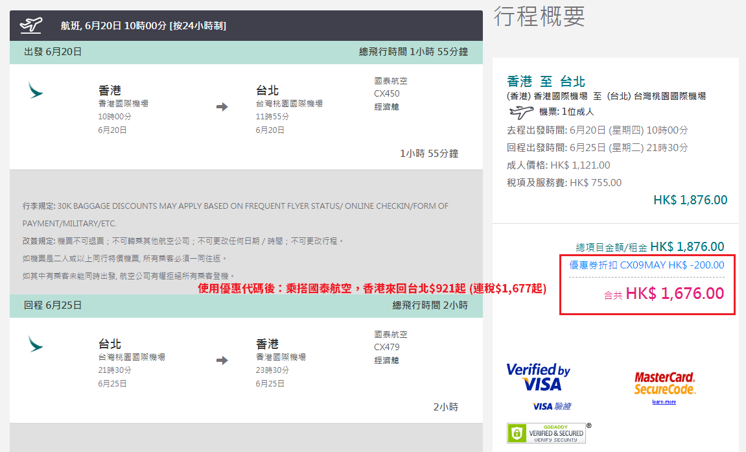The image size is (746, 452).
Task: Click the arrow between 香港 and 台北 outbound
Action: 222,106
